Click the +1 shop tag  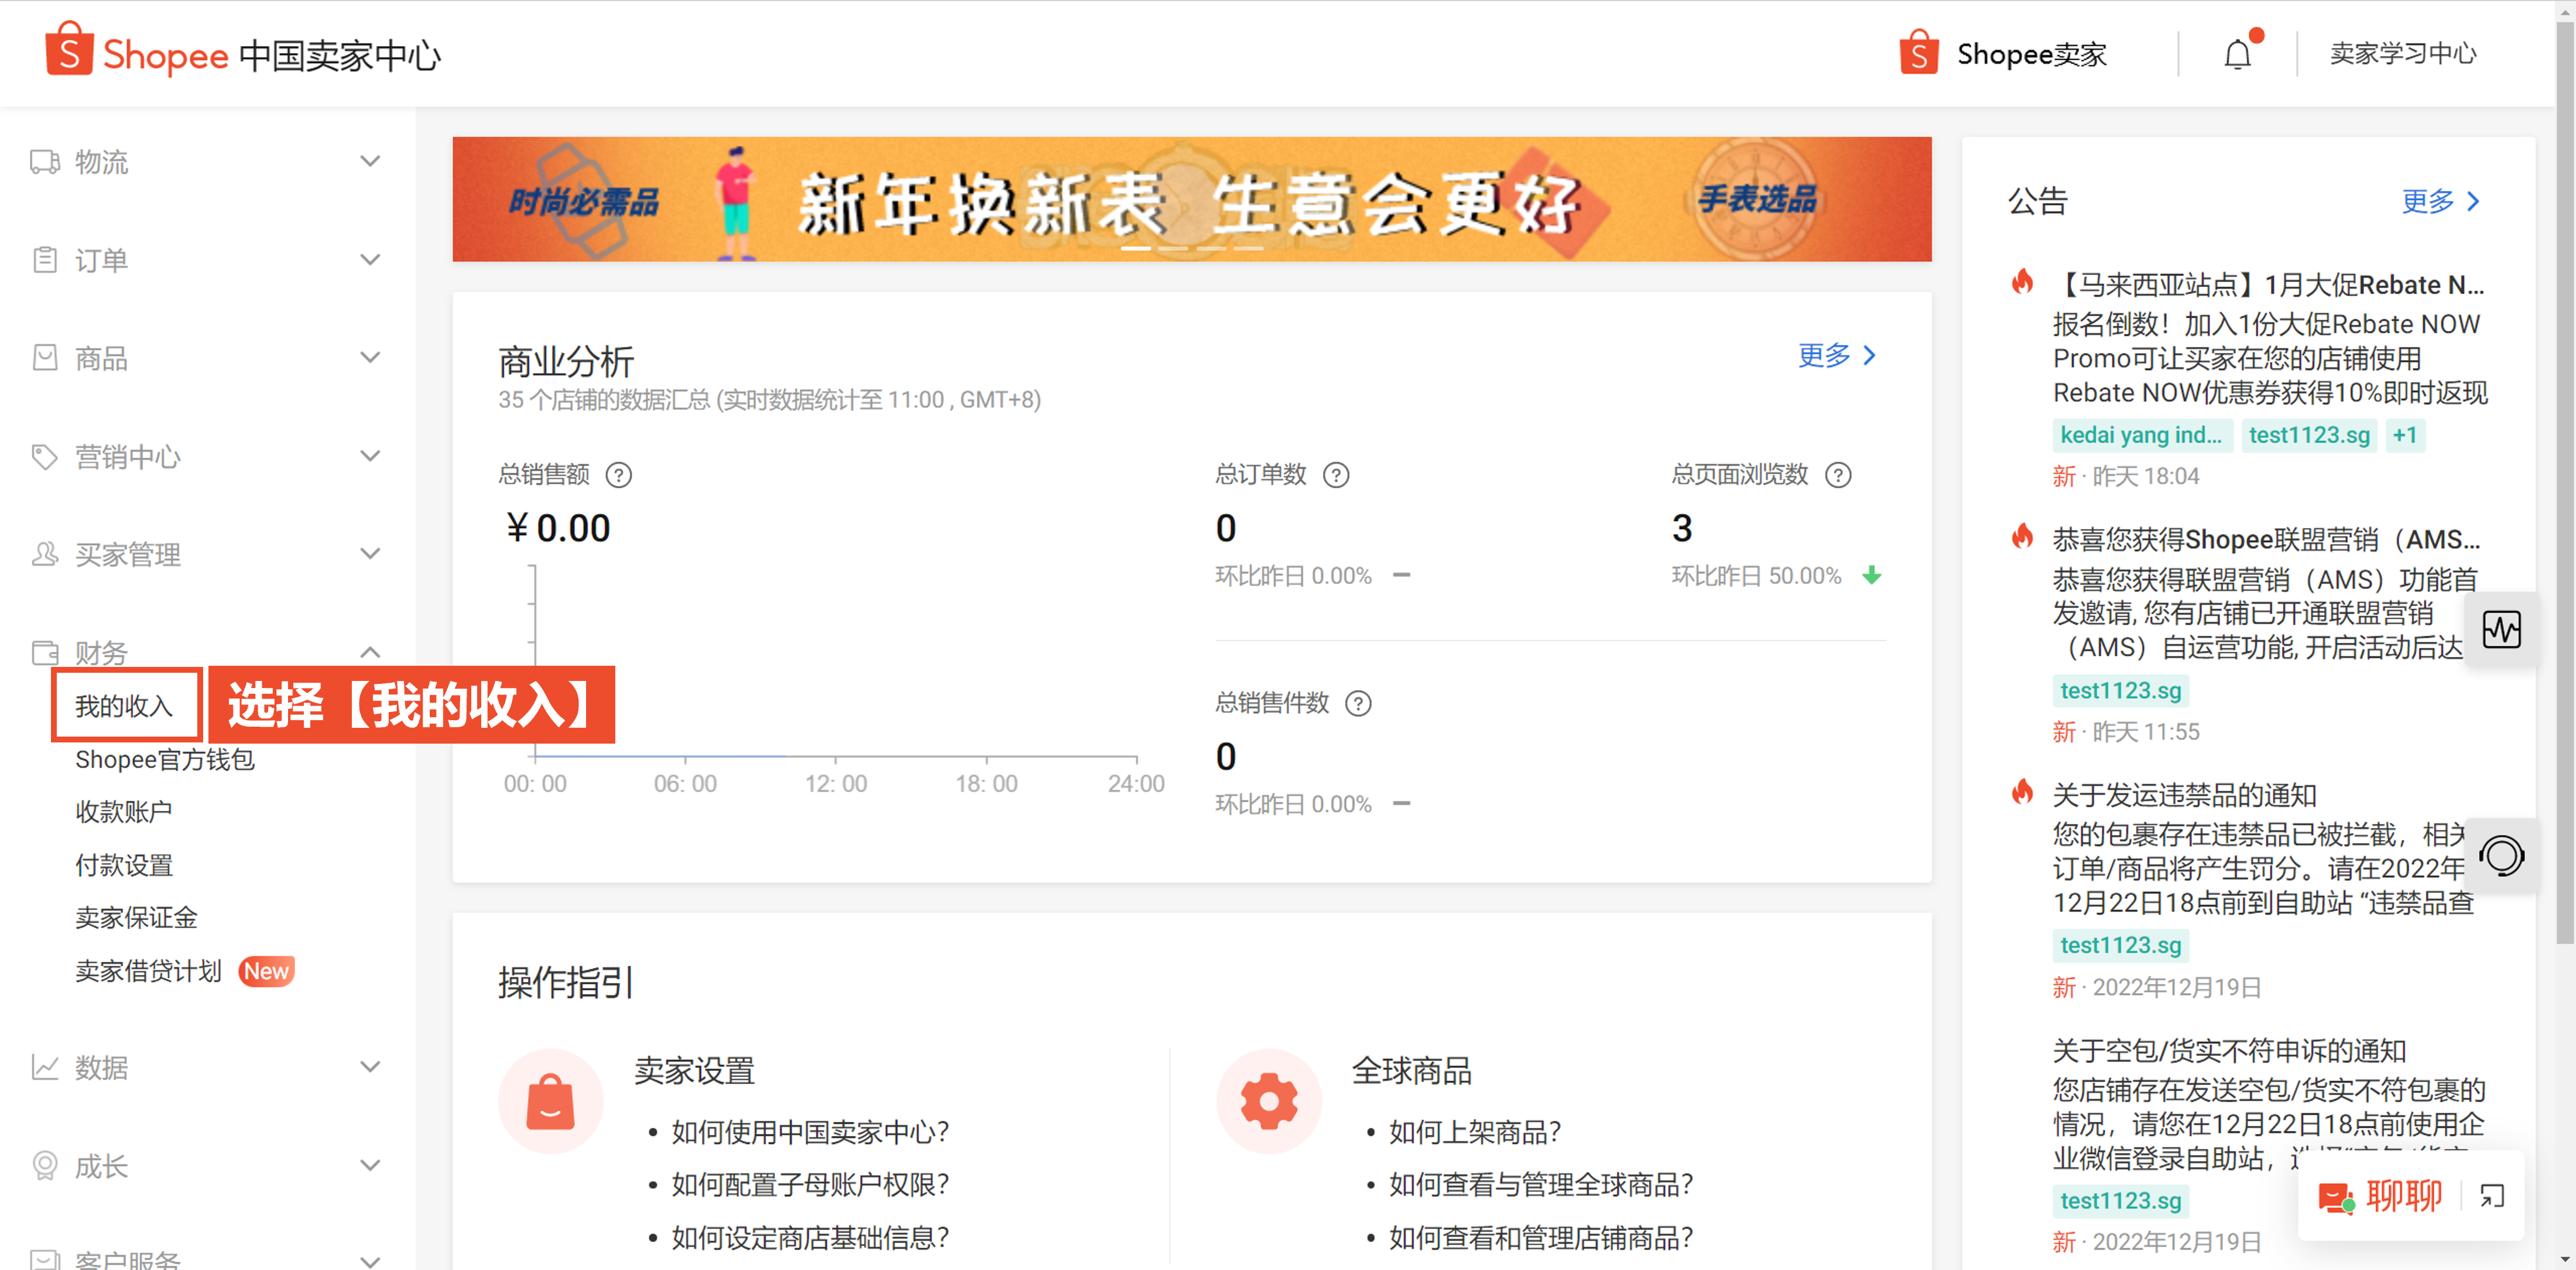click(2405, 435)
